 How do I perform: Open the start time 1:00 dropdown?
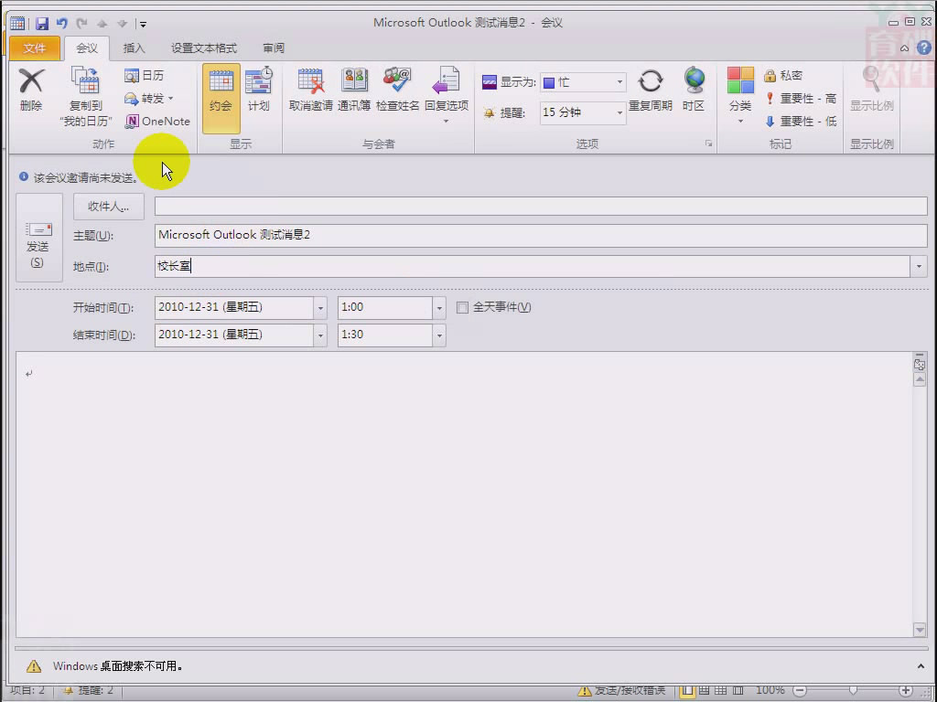coord(439,308)
